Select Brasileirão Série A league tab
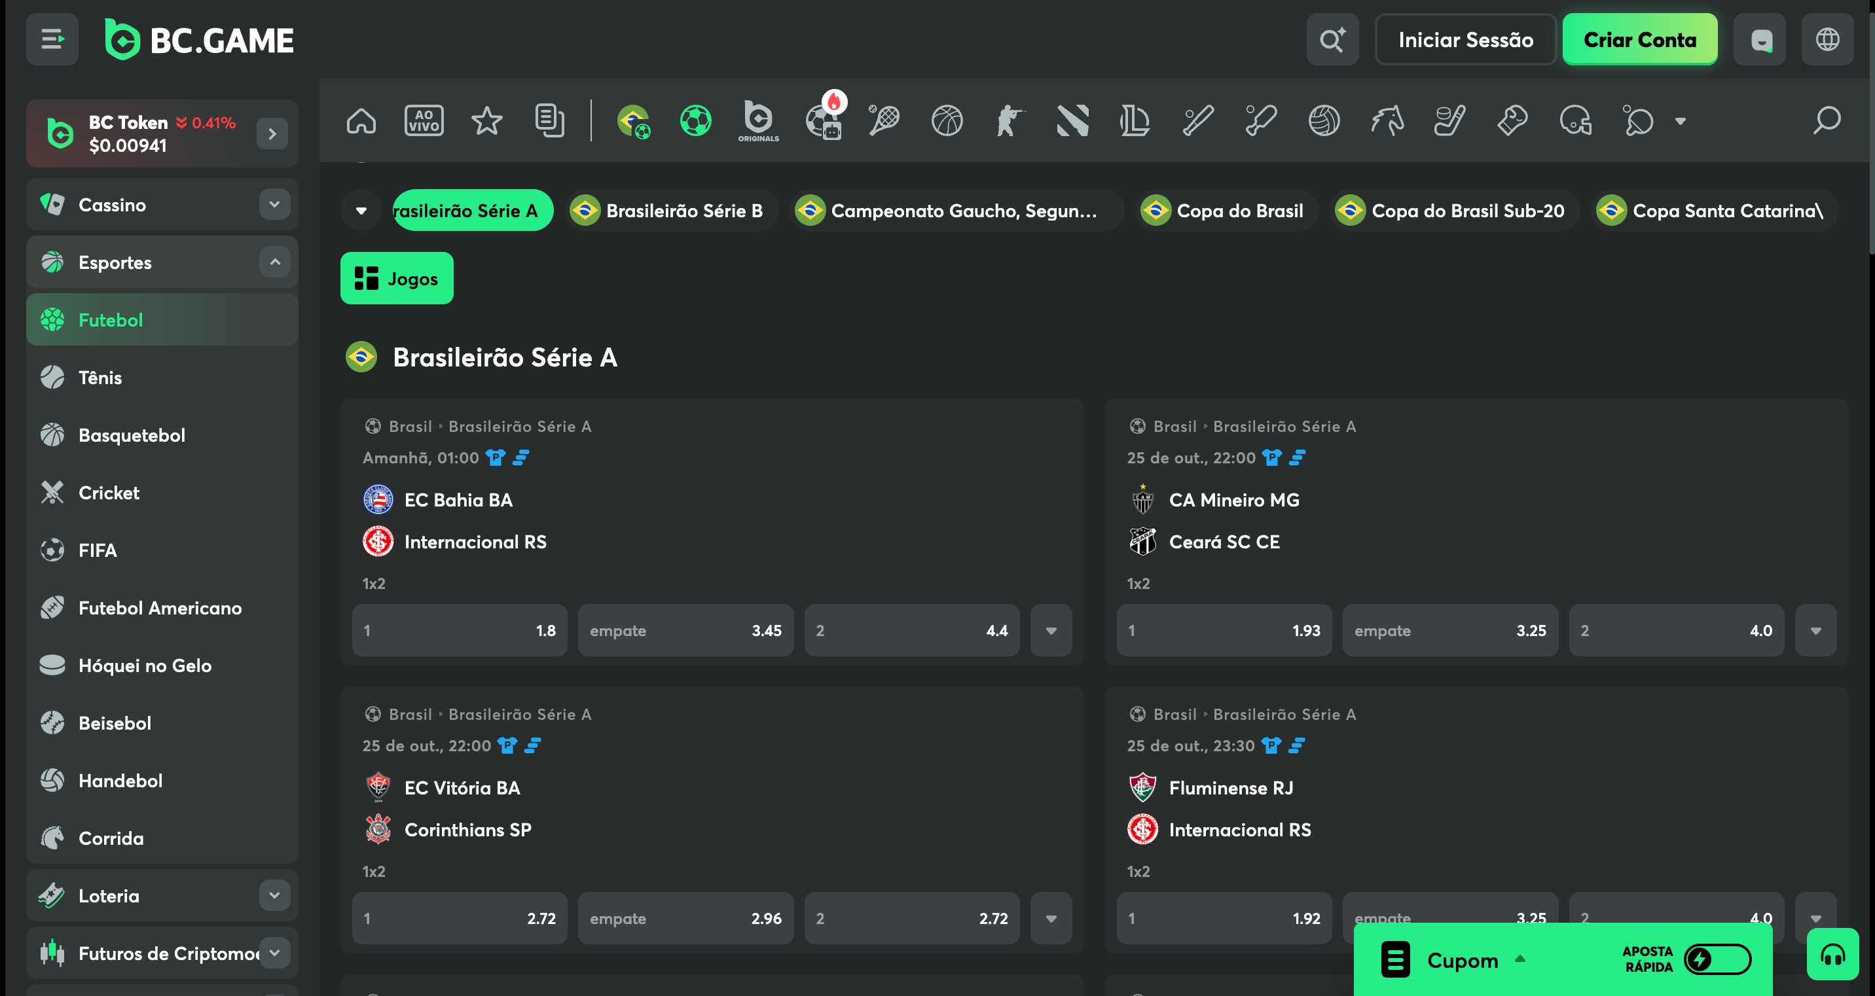1875x996 pixels. 473,211
